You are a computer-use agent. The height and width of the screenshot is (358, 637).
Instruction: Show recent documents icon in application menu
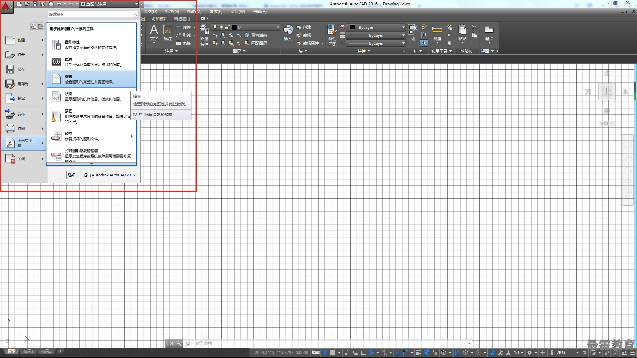pos(34,27)
